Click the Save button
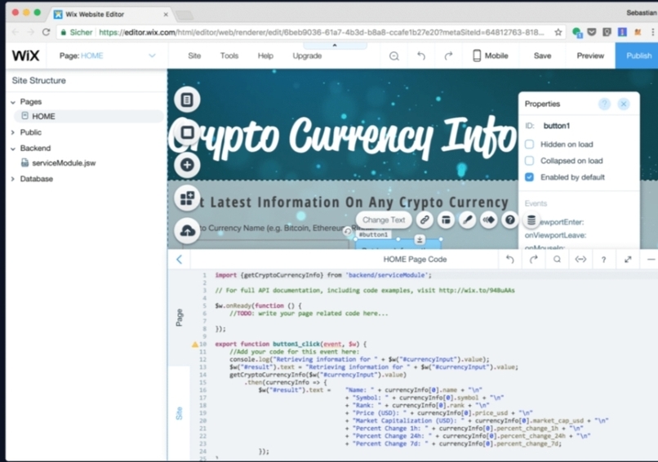Image resolution: width=658 pixels, height=462 pixels. pyautogui.click(x=542, y=56)
